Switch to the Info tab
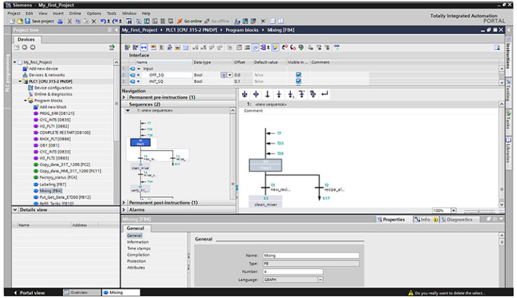The width and height of the screenshot is (517, 298). (425, 219)
